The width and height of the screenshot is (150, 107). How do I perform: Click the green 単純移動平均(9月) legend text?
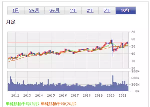[23, 104]
